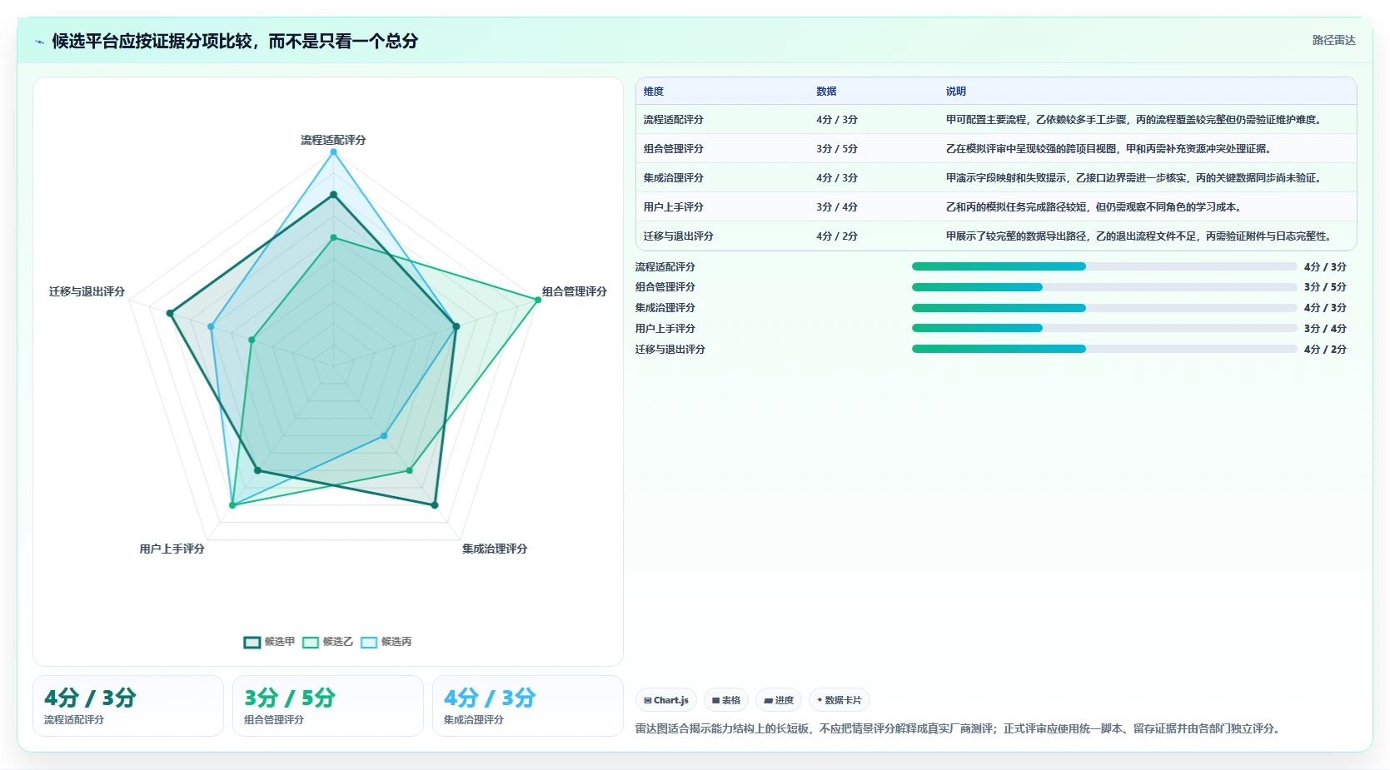Image resolution: width=1390 pixels, height=770 pixels.
Task: Toggle the 候选甲 legend swatch
Action: click(x=252, y=642)
